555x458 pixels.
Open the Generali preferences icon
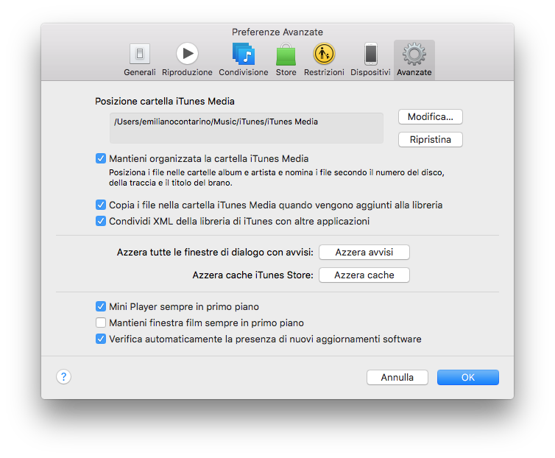click(139, 54)
